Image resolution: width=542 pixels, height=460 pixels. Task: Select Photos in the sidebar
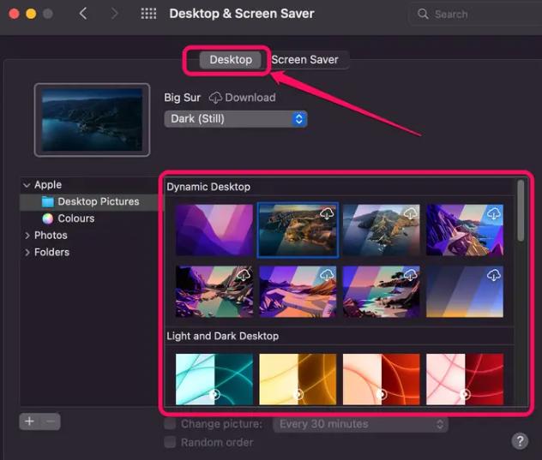(x=51, y=236)
